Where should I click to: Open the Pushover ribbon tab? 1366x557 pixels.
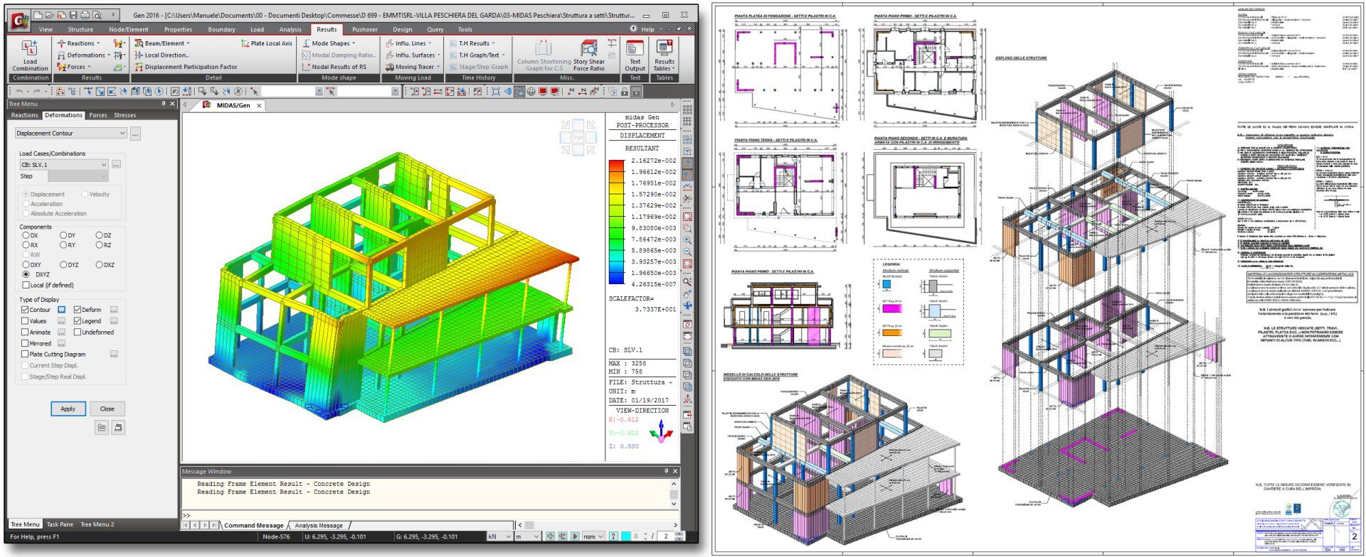(365, 29)
